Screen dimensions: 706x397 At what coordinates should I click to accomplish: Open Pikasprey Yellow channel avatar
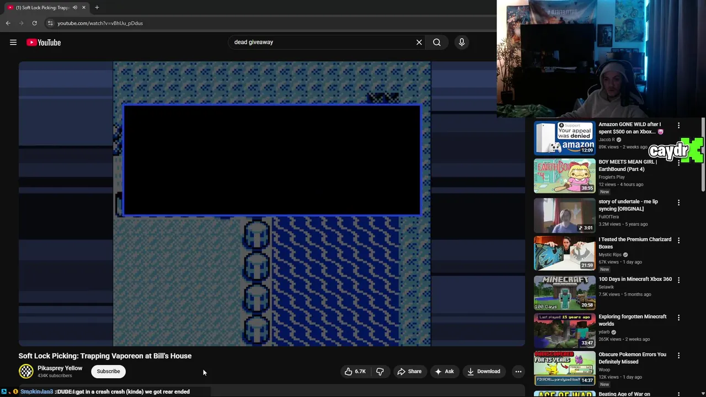point(26,372)
